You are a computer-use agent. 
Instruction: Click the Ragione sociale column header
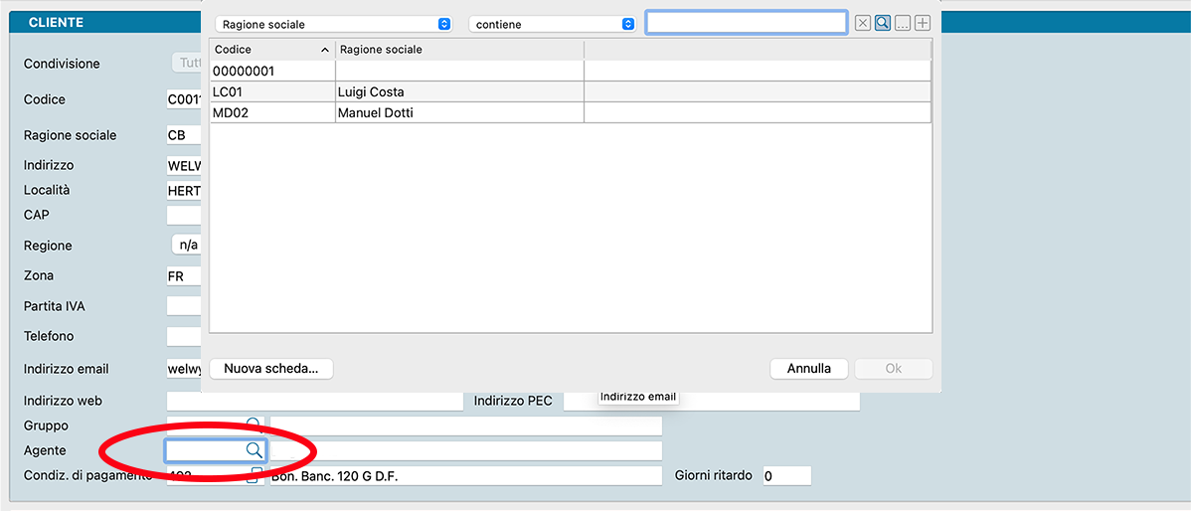pyautogui.click(x=458, y=50)
